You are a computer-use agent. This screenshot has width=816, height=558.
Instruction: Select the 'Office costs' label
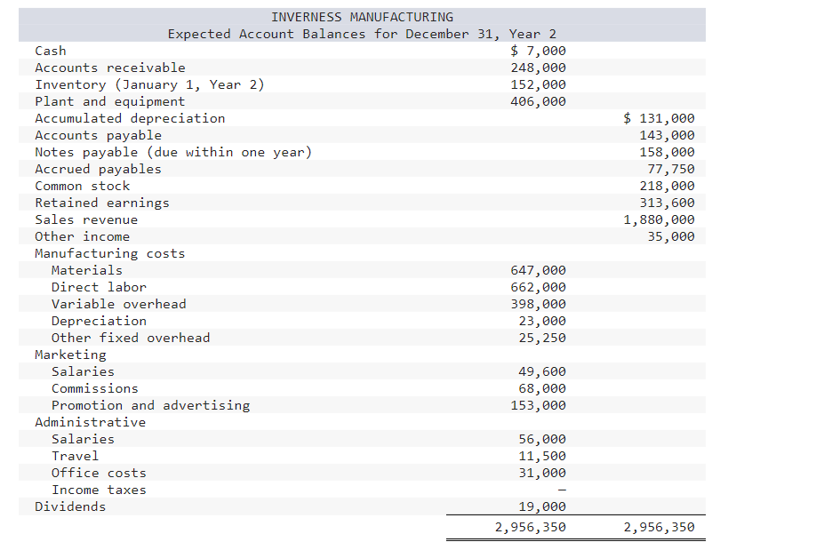(99, 474)
